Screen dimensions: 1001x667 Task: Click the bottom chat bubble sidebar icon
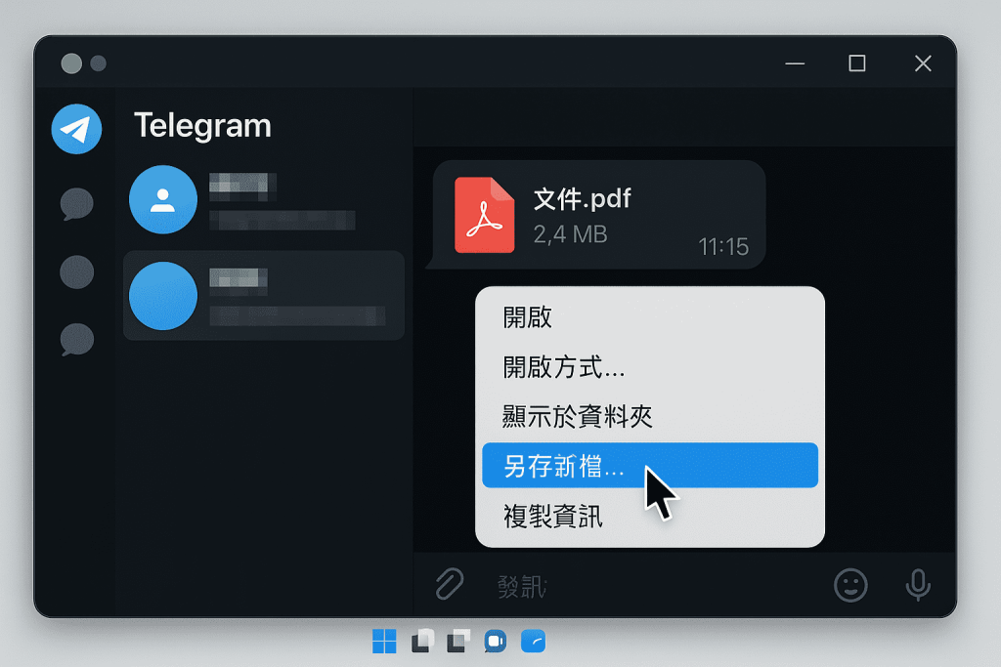pos(76,339)
